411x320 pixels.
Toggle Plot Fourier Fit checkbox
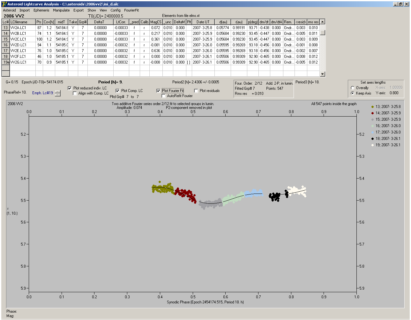click(159, 91)
